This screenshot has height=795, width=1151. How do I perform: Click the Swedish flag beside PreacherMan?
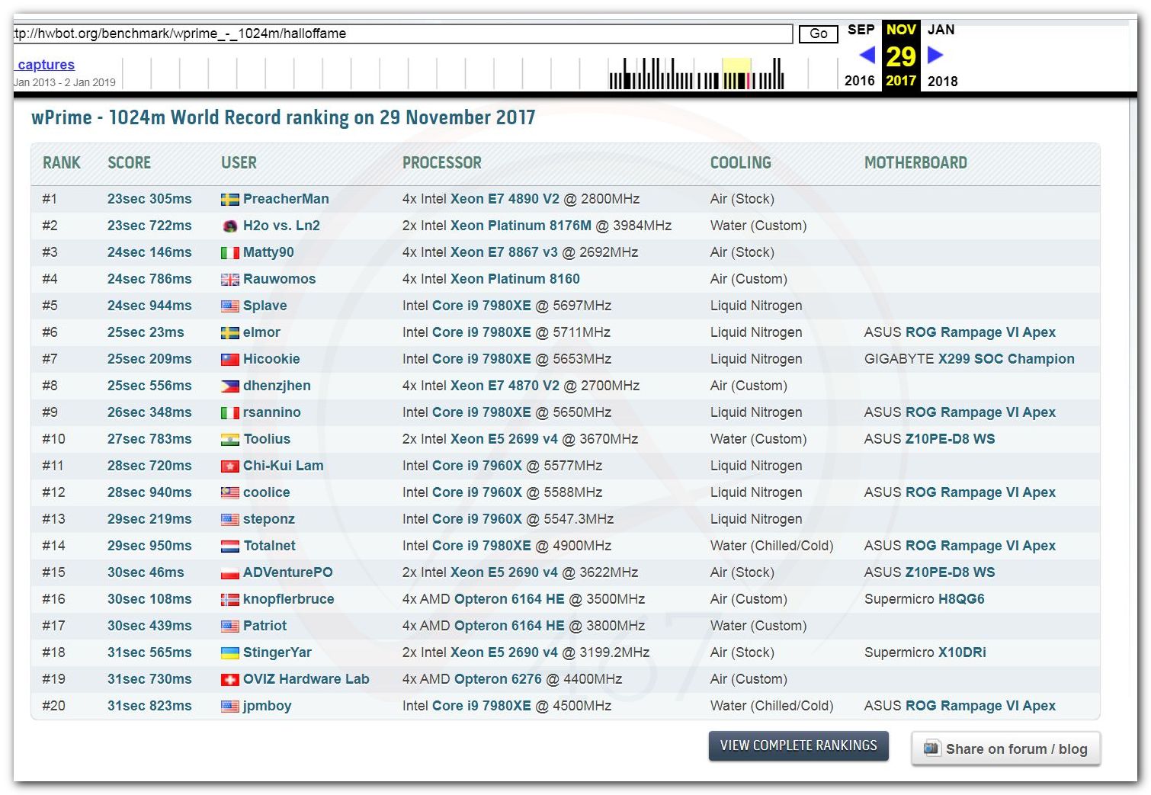tap(229, 200)
